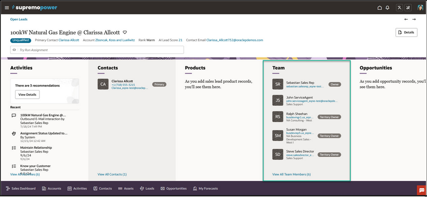This screenshot has width=427, height=197.
Task: Open Assets in bottom bar
Action: pyautogui.click(x=126, y=188)
